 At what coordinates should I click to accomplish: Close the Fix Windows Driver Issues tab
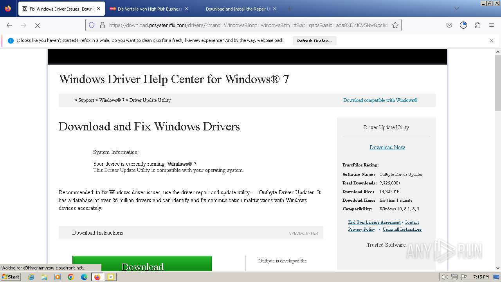click(98, 9)
